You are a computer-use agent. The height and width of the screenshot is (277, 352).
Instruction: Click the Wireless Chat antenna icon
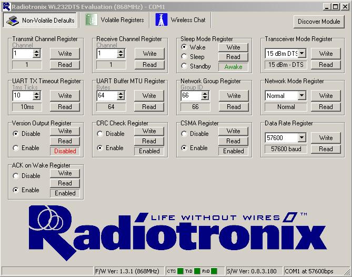coord(161,20)
